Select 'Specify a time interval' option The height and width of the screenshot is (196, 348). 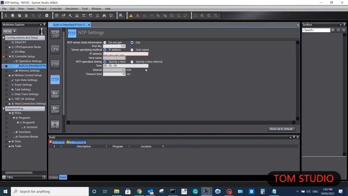point(132,62)
